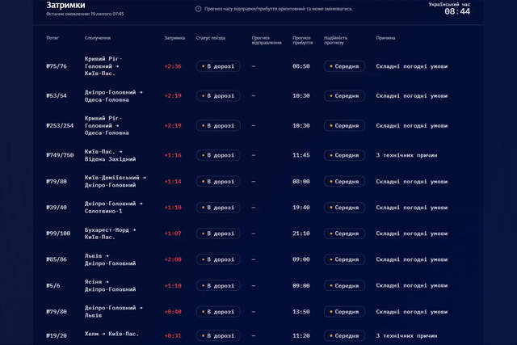Screen dimensions: 517x345
Task: Select the Затримка column header
Action: pyautogui.click(x=174, y=38)
